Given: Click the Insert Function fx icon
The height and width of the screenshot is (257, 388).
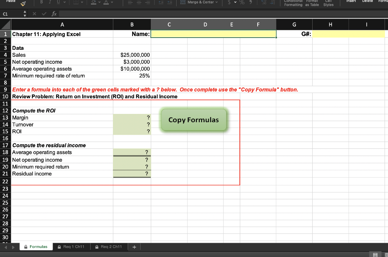Looking at the screenshot, I should [53, 13].
